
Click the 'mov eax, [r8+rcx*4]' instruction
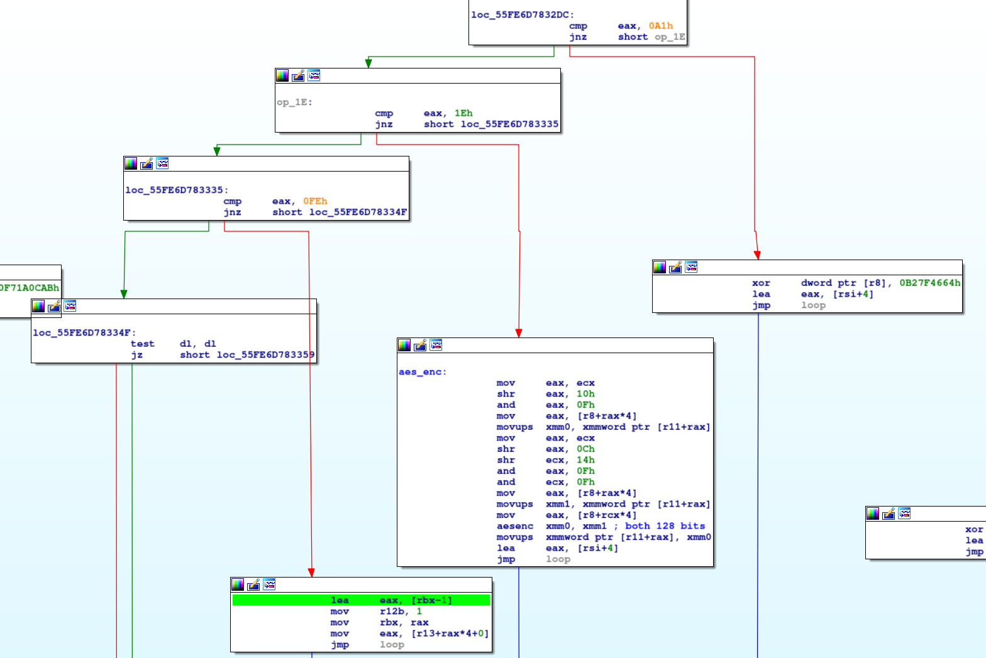567,515
